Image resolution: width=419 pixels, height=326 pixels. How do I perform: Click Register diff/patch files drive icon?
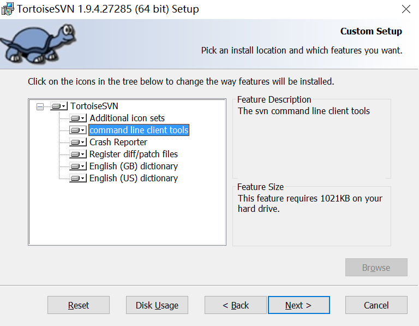pyautogui.click(x=78, y=154)
